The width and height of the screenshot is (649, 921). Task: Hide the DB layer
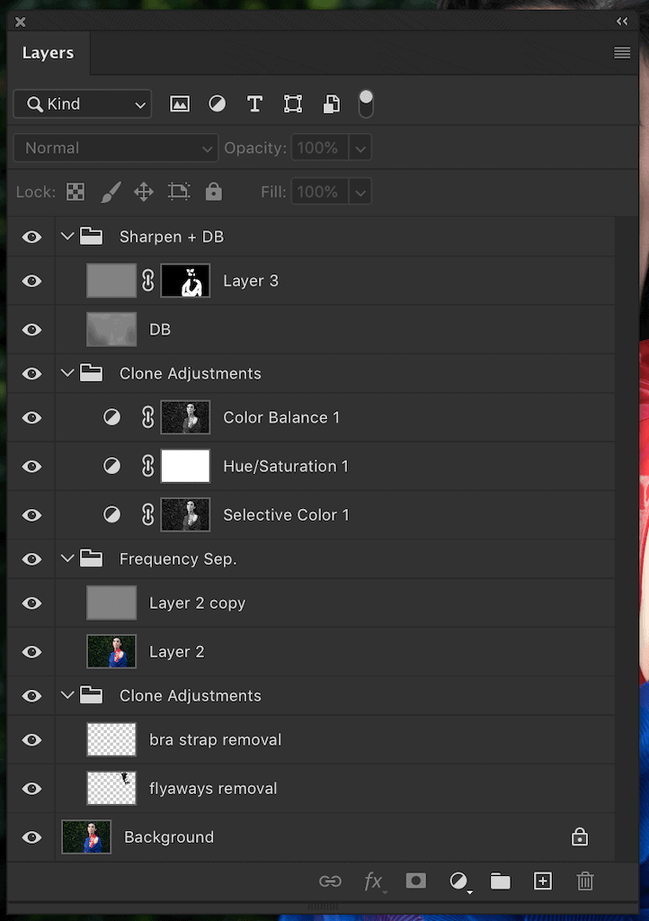click(32, 330)
